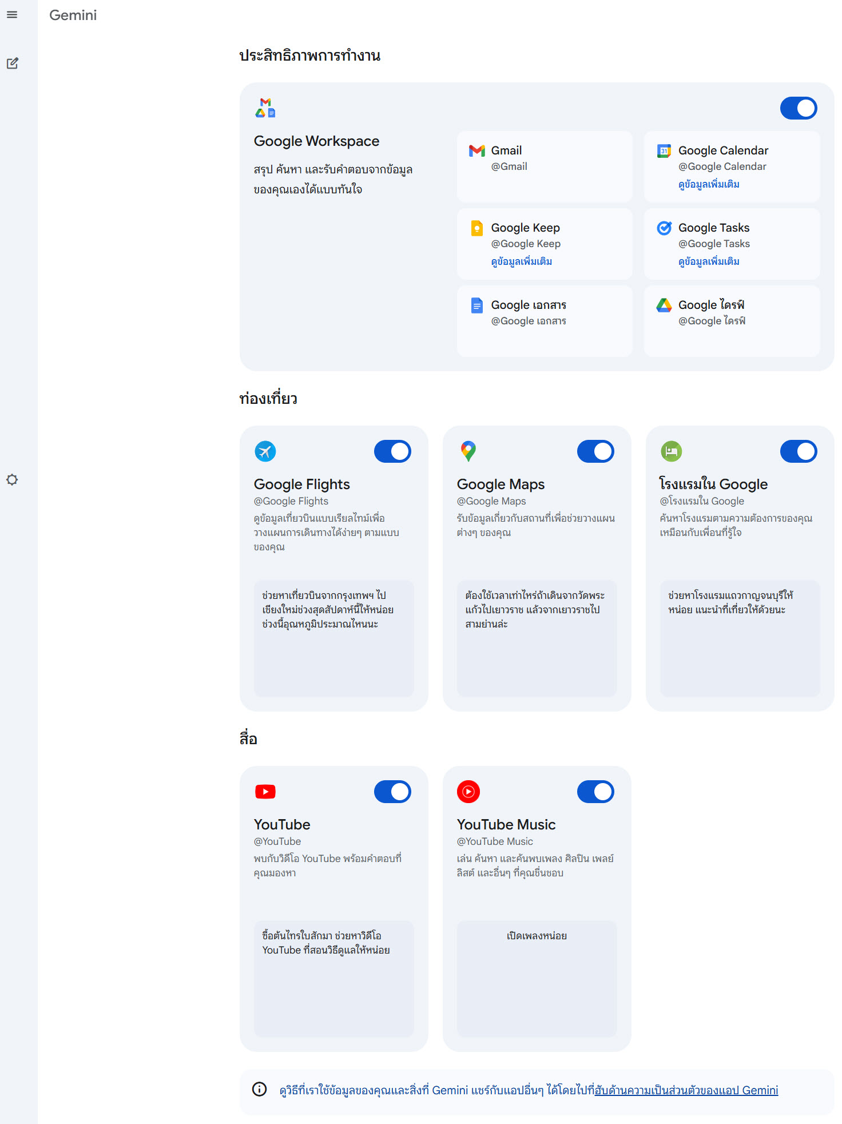Viewport: 842px width, 1124px height.
Task: Disable the YouTube extension toggle
Action: (x=392, y=792)
